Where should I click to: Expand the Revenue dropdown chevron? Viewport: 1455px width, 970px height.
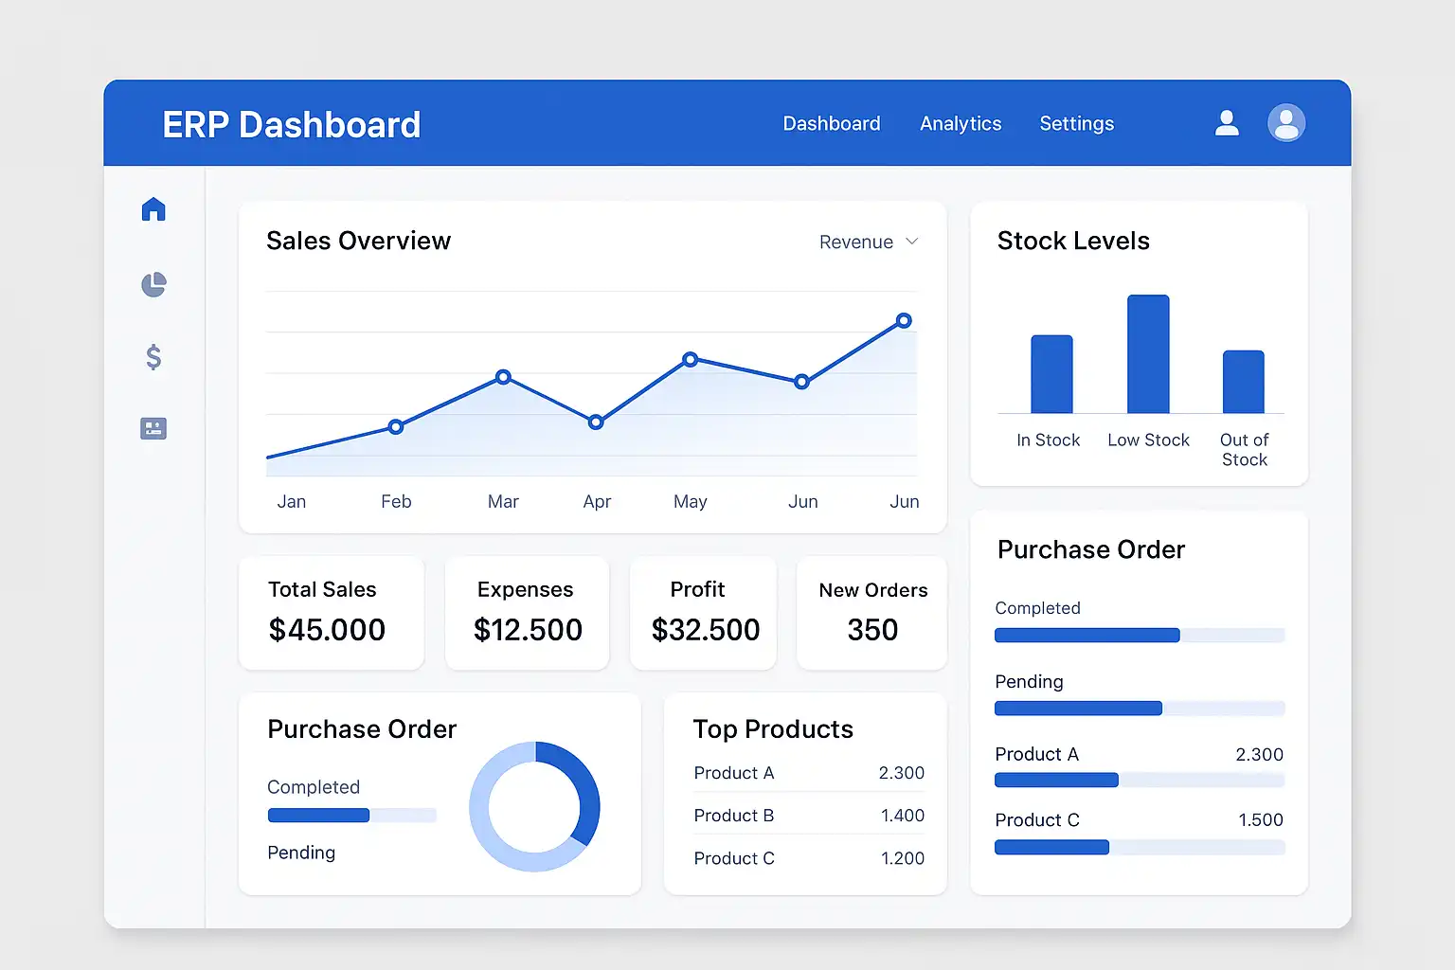tap(912, 242)
